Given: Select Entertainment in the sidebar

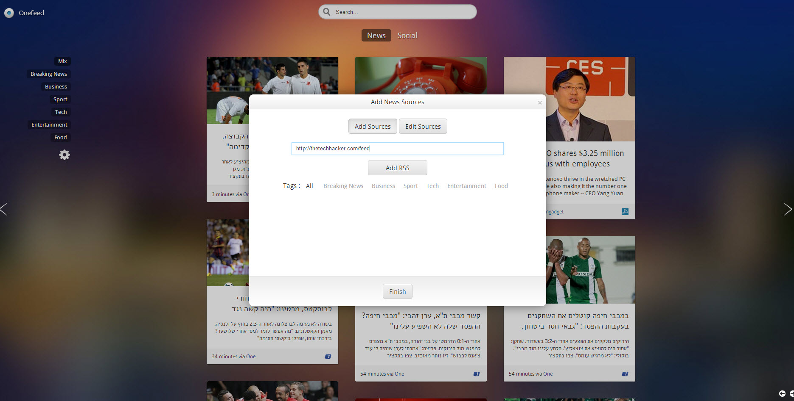Looking at the screenshot, I should point(49,125).
